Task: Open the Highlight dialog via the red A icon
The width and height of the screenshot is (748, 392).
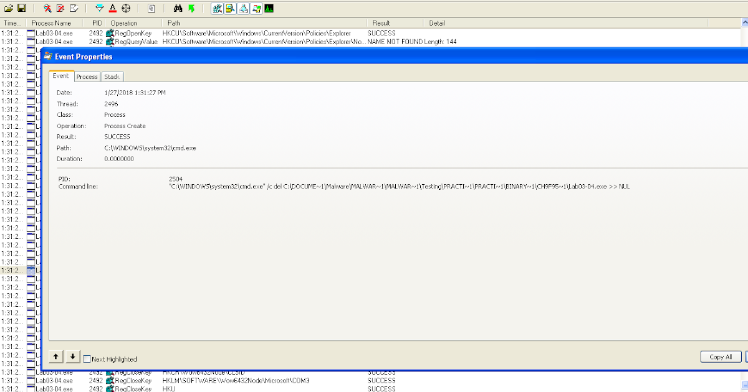Action: tap(112, 8)
